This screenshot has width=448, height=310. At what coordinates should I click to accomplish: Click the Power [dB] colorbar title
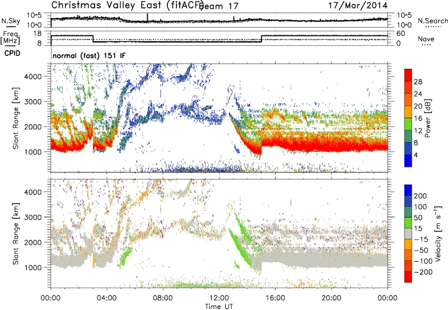click(x=428, y=118)
